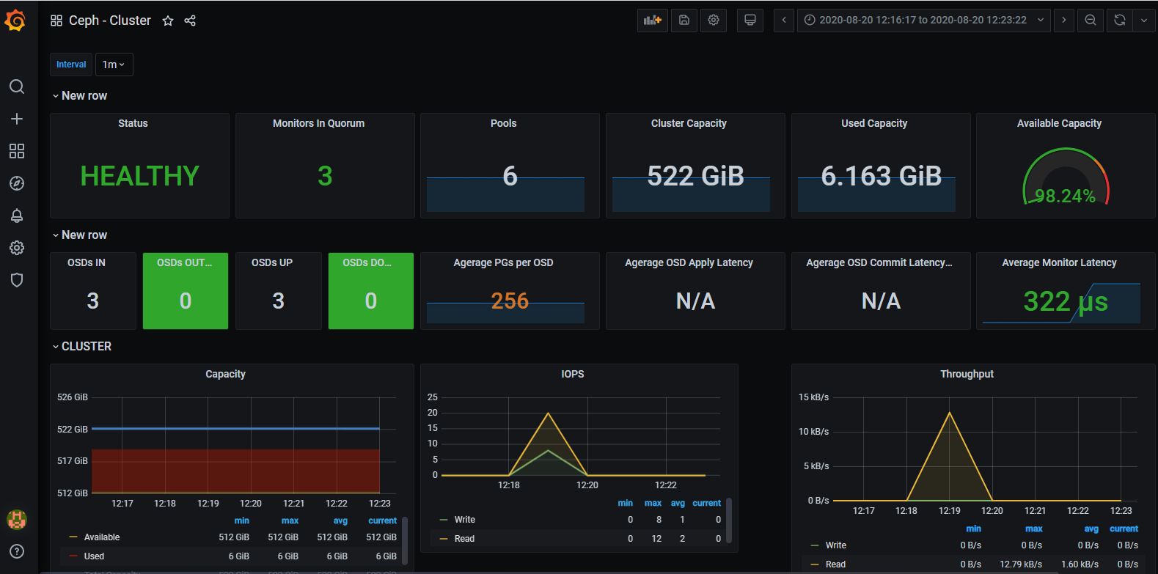
Task: Click the green OSDs DOWN panel
Action: pos(371,291)
